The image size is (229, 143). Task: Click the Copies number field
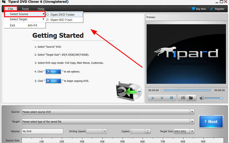click(138, 131)
